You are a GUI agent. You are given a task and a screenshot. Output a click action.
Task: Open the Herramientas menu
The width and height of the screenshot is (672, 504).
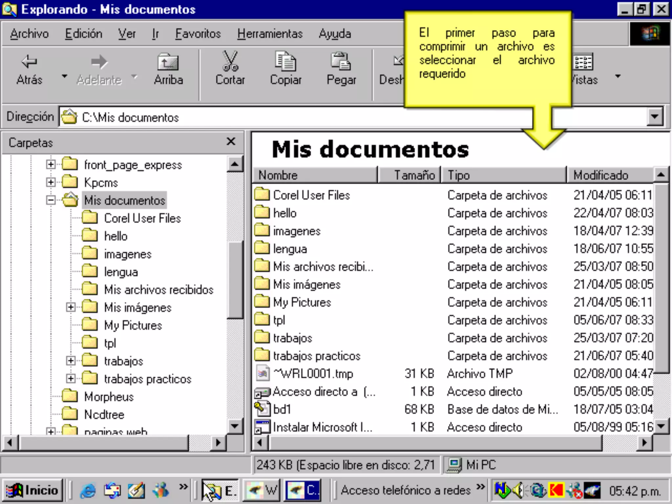(x=270, y=34)
